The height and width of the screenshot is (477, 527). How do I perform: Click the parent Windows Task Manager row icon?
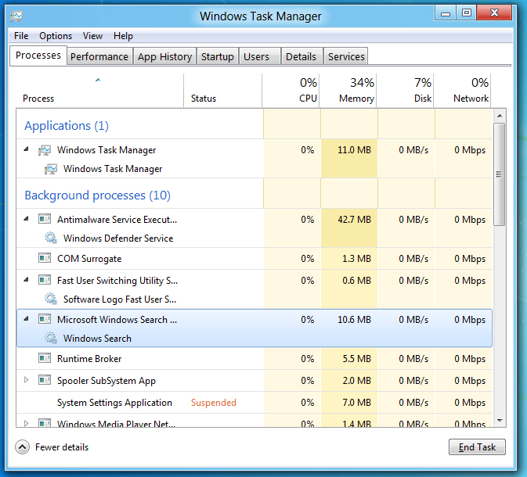(x=45, y=150)
